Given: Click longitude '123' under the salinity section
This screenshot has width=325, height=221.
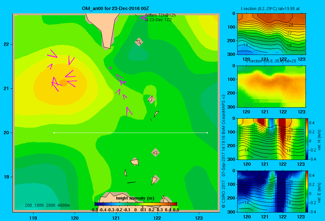Looking at the screenshot, I should click(301, 112).
